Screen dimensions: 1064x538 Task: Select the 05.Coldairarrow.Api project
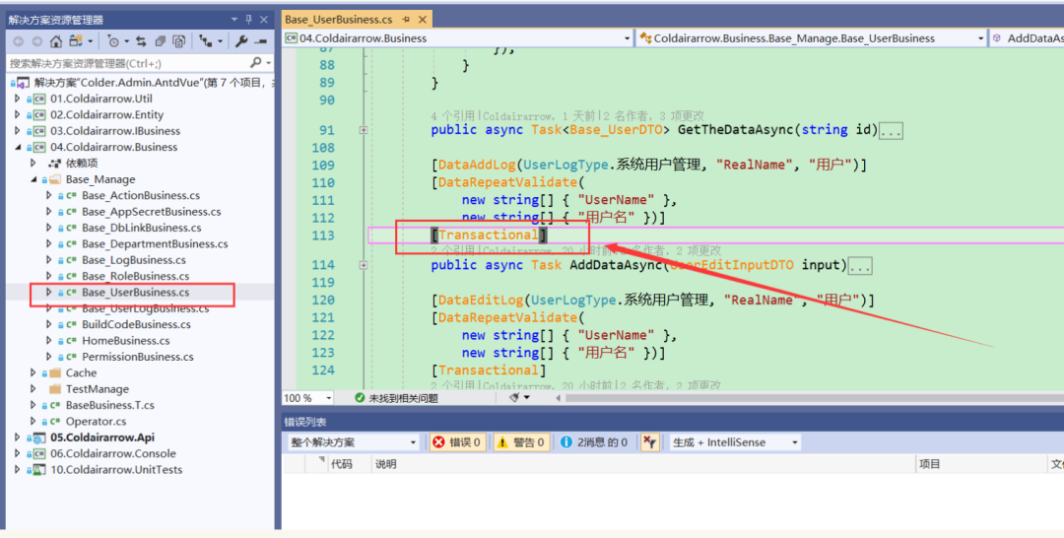pyautogui.click(x=101, y=437)
